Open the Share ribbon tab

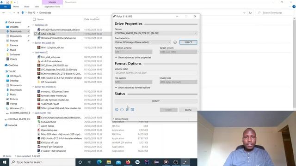click(27, 6)
